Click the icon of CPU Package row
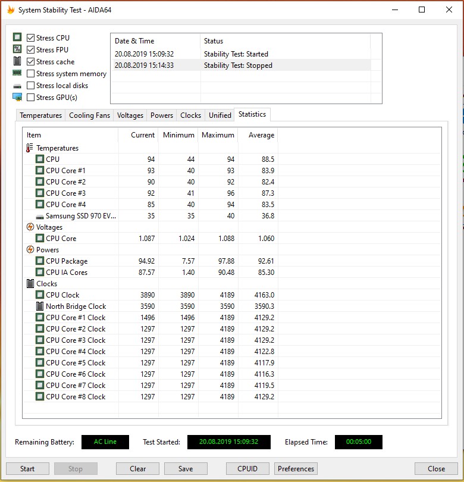This screenshot has height=482, width=464. click(40, 261)
